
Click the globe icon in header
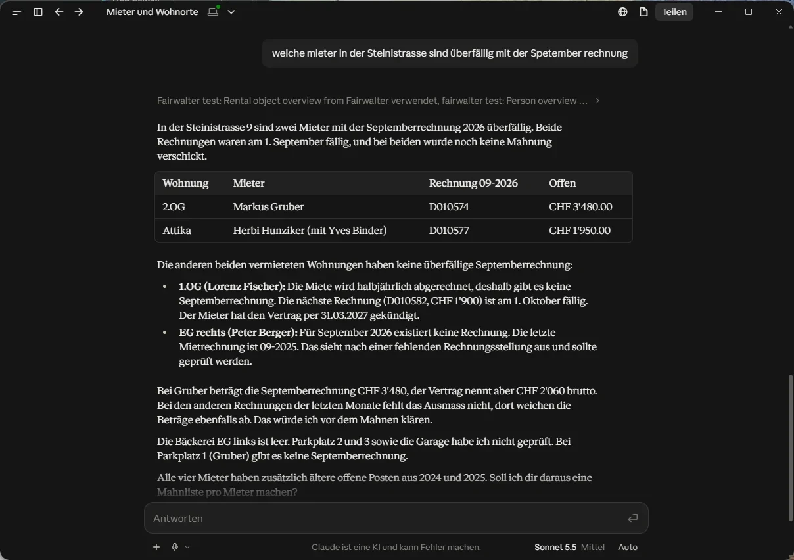[622, 12]
